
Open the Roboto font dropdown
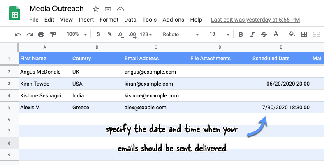coord(181,34)
